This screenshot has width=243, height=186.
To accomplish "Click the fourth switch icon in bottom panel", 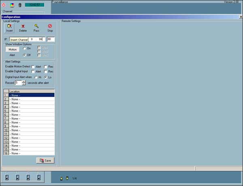I will click(x=38, y=177).
